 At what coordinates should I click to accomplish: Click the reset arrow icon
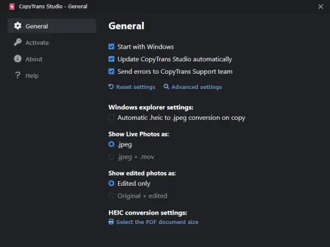[x=111, y=87]
